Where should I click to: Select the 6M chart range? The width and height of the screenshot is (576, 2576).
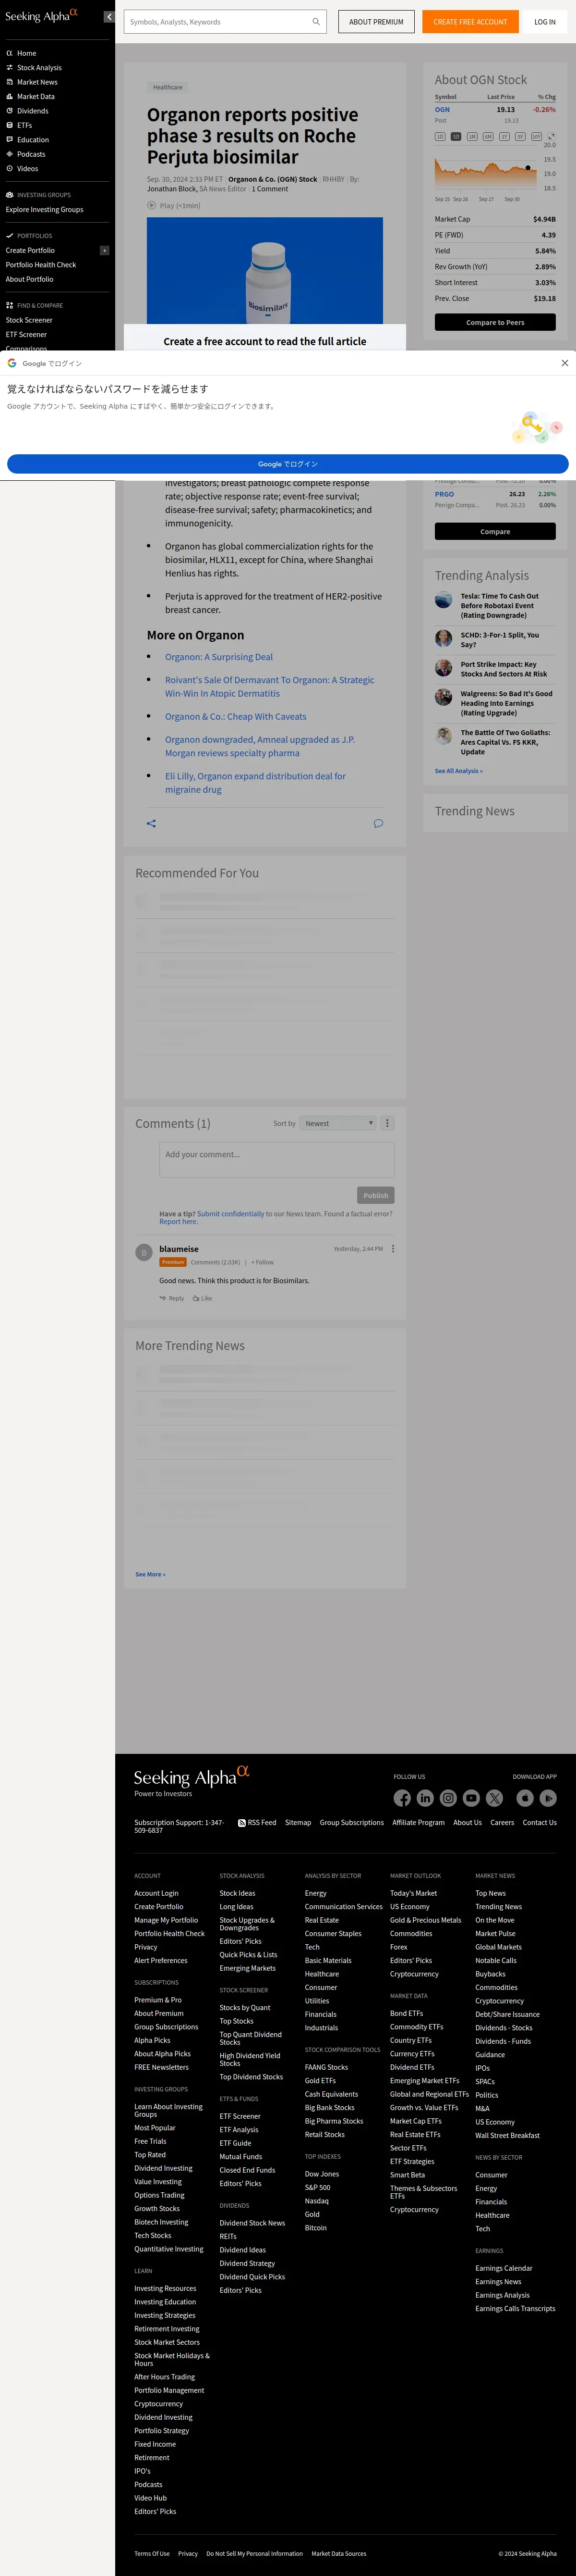(488, 136)
